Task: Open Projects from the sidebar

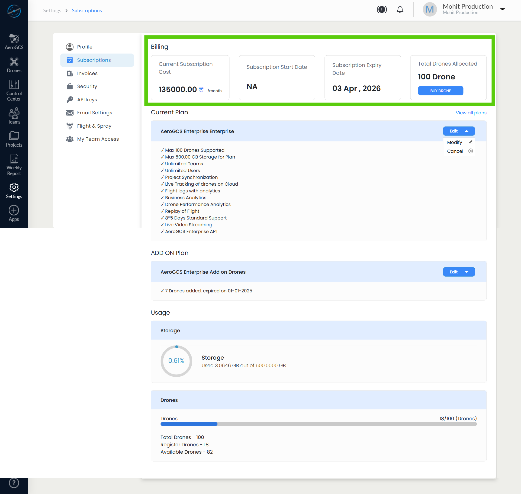Action: pos(14,139)
